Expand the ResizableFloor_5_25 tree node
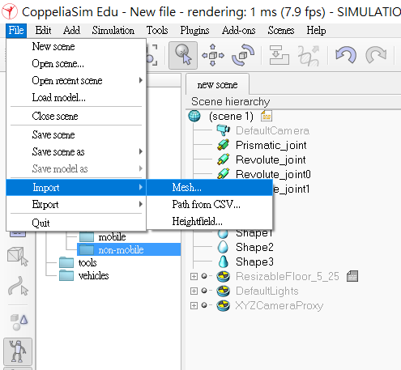This screenshot has height=370, width=401. [194, 276]
